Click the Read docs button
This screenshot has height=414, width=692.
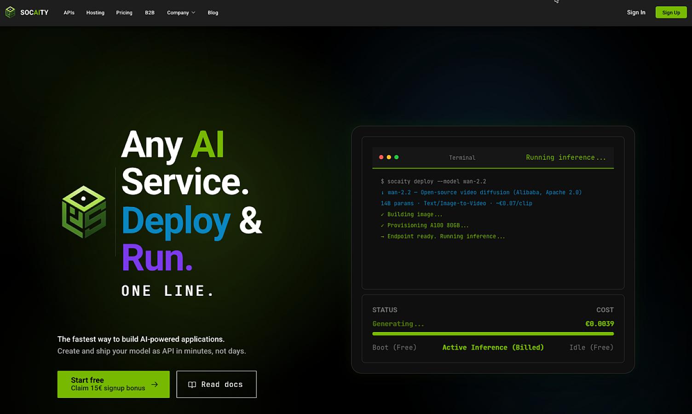[x=216, y=384]
